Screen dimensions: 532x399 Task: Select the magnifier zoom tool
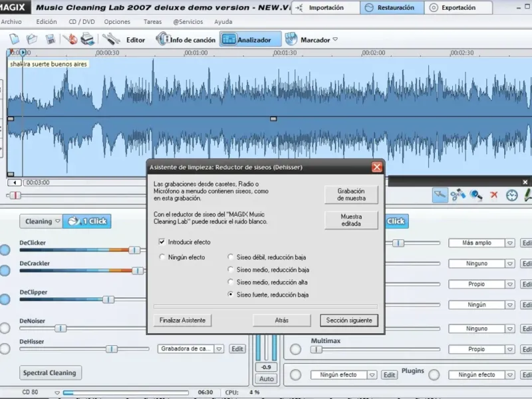(475, 195)
